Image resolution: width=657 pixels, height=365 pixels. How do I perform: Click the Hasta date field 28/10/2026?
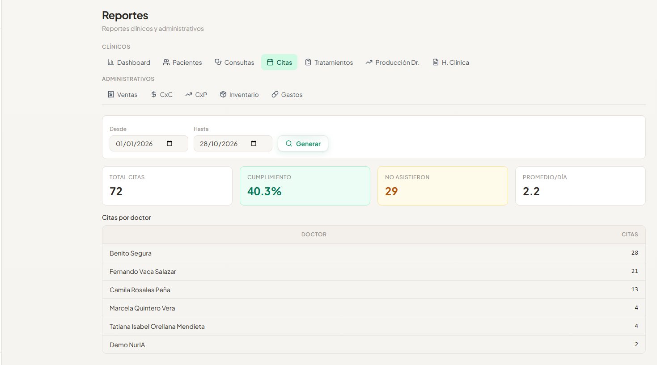coord(233,143)
